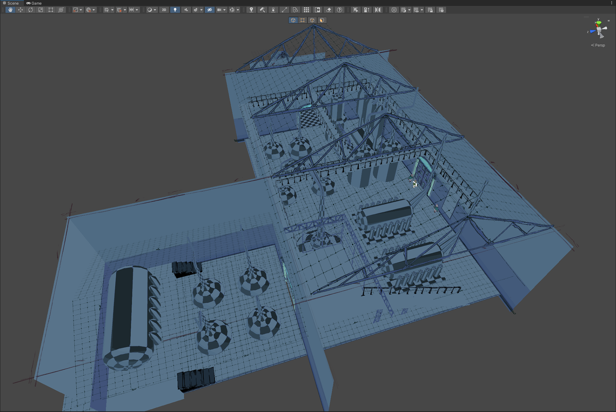Viewport: 616px width, 412px height.
Task: Click the eraser icon in toolbar
Action: pos(329,10)
